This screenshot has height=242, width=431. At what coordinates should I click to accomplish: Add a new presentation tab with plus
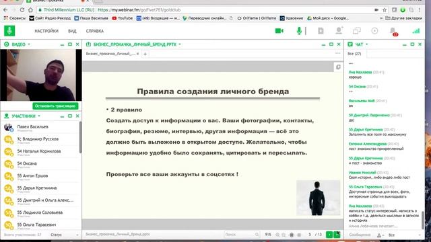145,54
